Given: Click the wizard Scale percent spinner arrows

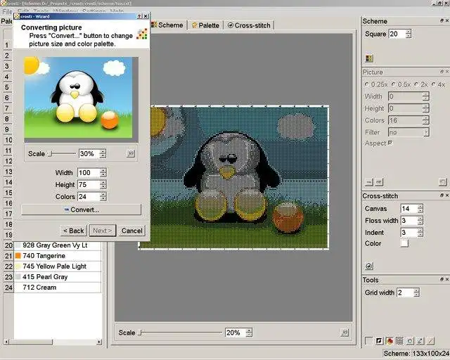Looking at the screenshot, I should (103, 153).
